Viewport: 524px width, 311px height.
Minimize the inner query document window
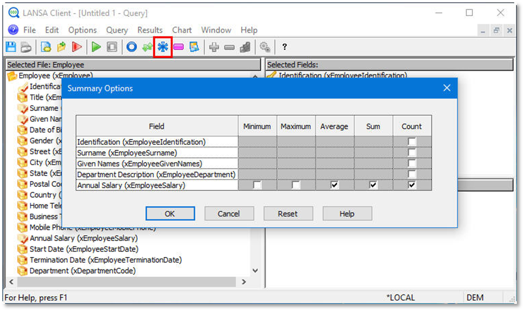(x=483, y=30)
